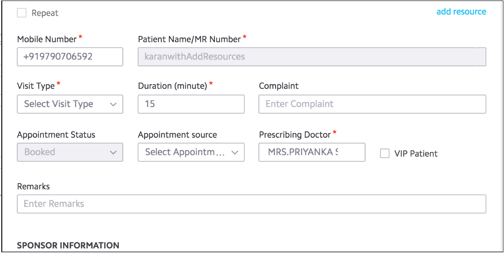Click the Remarks label text
The width and height of the screenshot is (504, 253).
tap(33, 186)
